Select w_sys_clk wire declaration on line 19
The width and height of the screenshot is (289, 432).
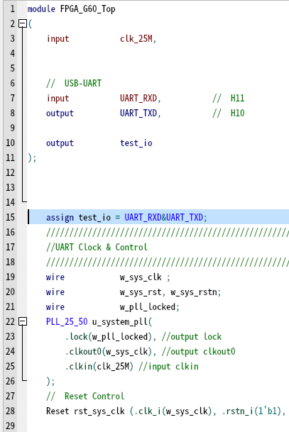141,277
